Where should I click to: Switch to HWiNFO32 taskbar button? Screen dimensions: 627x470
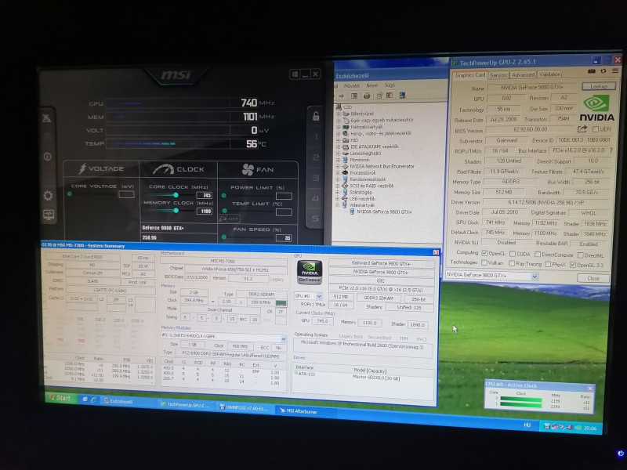pos(245,407)
